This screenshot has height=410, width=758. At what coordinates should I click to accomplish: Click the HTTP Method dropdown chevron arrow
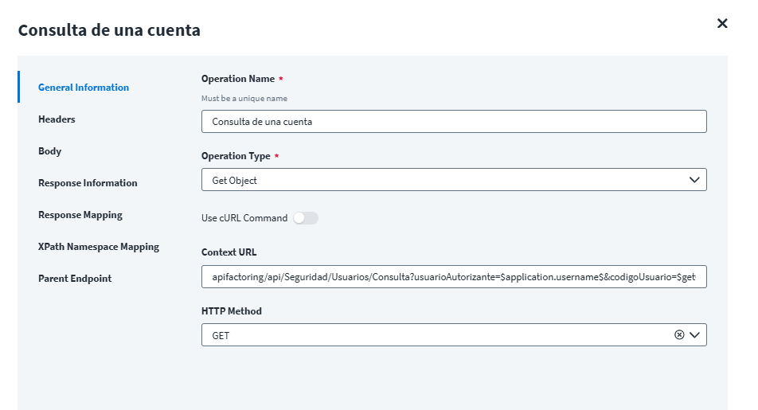(695, 335)
